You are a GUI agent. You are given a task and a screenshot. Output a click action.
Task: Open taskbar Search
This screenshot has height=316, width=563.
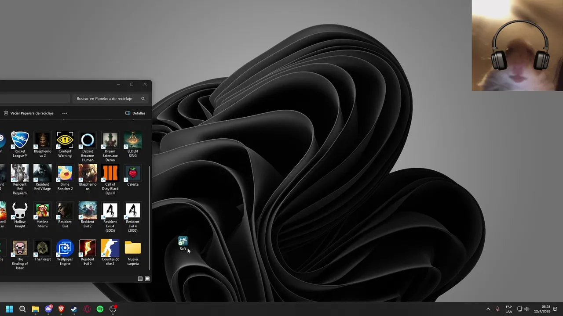coord(22,309)
